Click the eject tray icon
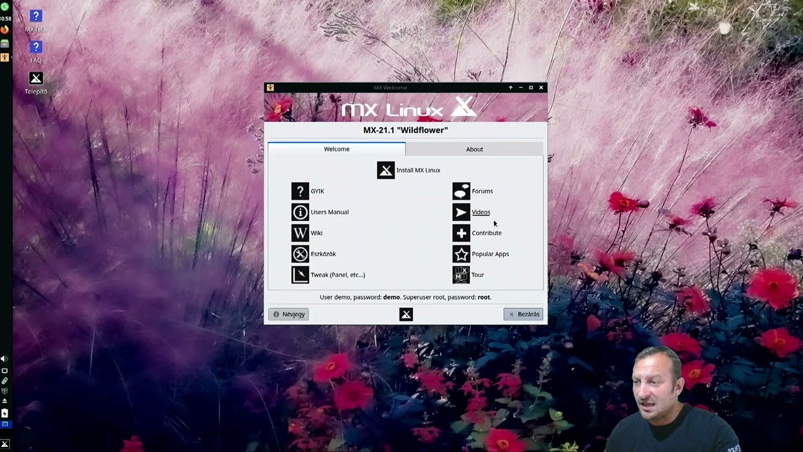Viewport: 803px width, 452px height. [x=4, y=401]
